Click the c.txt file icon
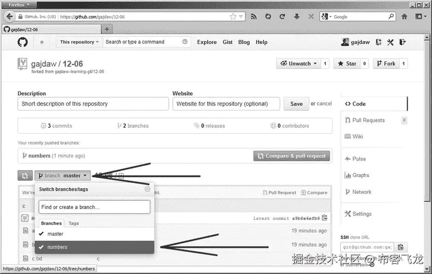 click(x=26, y=259)
